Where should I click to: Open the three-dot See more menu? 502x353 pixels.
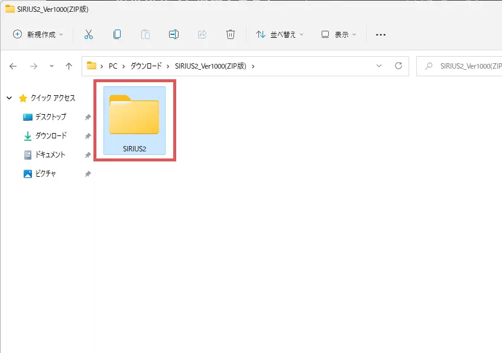pyautogui.click(x=381, y=34)
